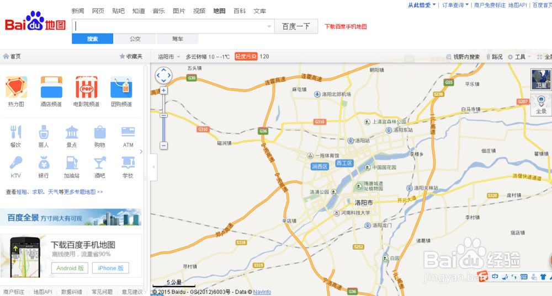Image resolution: width=552 pixels, height=296 pixels.
Task: Open 数据纠错 link in footer
Action: point(71,292)
